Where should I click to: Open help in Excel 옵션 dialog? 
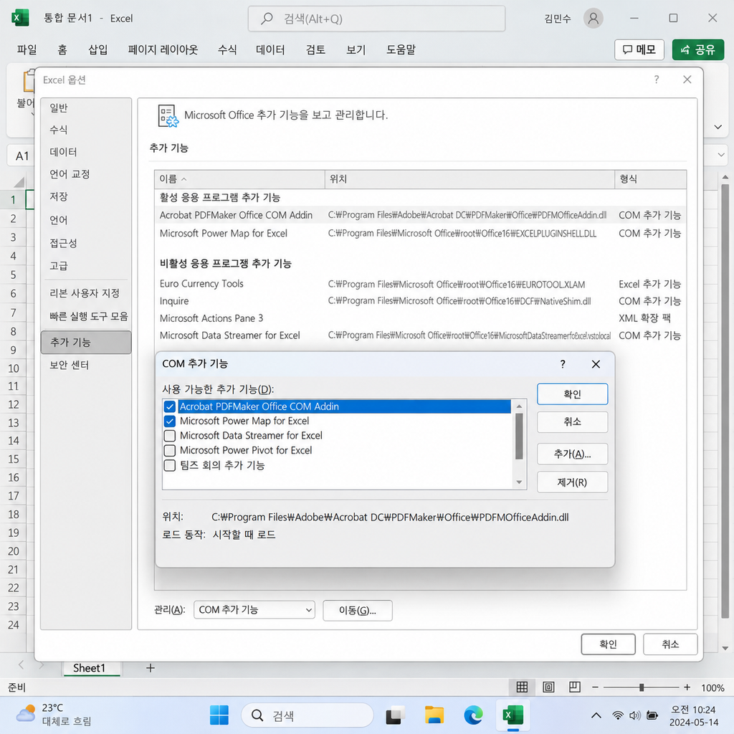point(657,80)
